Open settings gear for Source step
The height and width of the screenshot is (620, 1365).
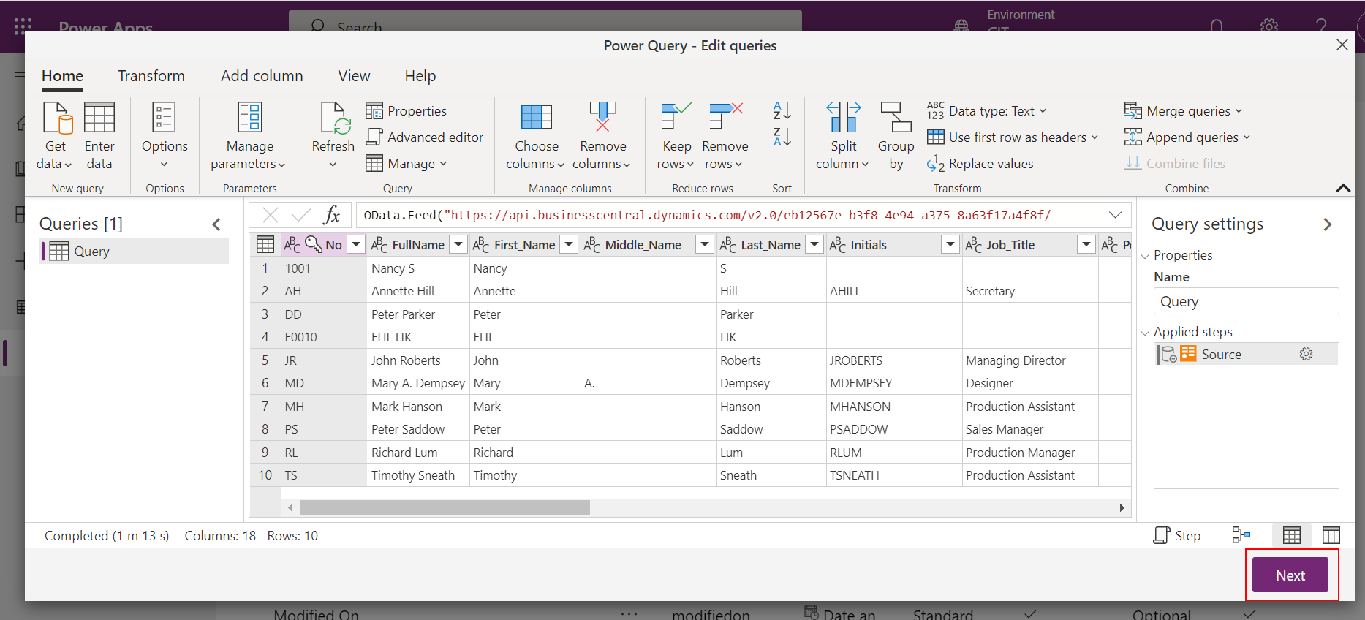(x=1306, y=355)
